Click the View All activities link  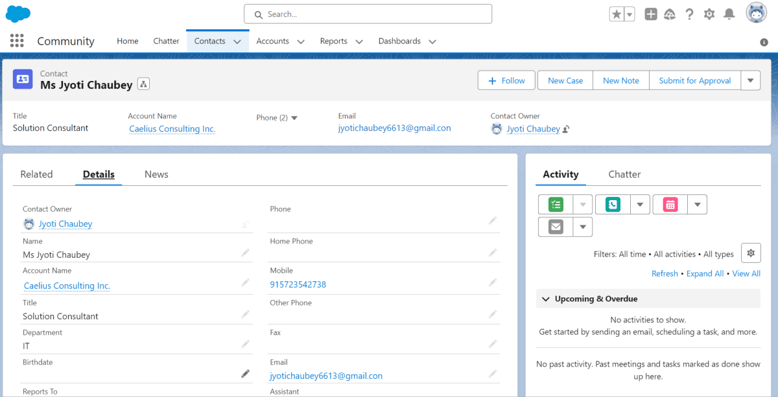point(746,273)
